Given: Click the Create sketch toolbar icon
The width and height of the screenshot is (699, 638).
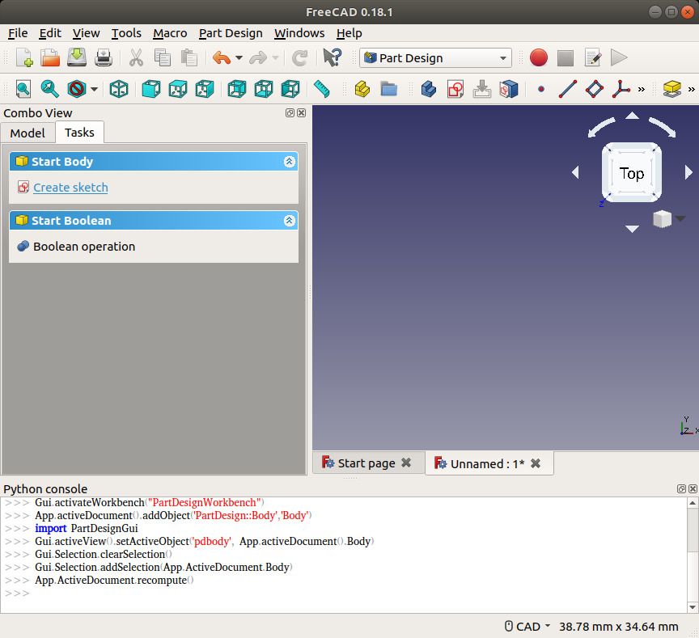Looking at the screenshot, I should point(455,89).
